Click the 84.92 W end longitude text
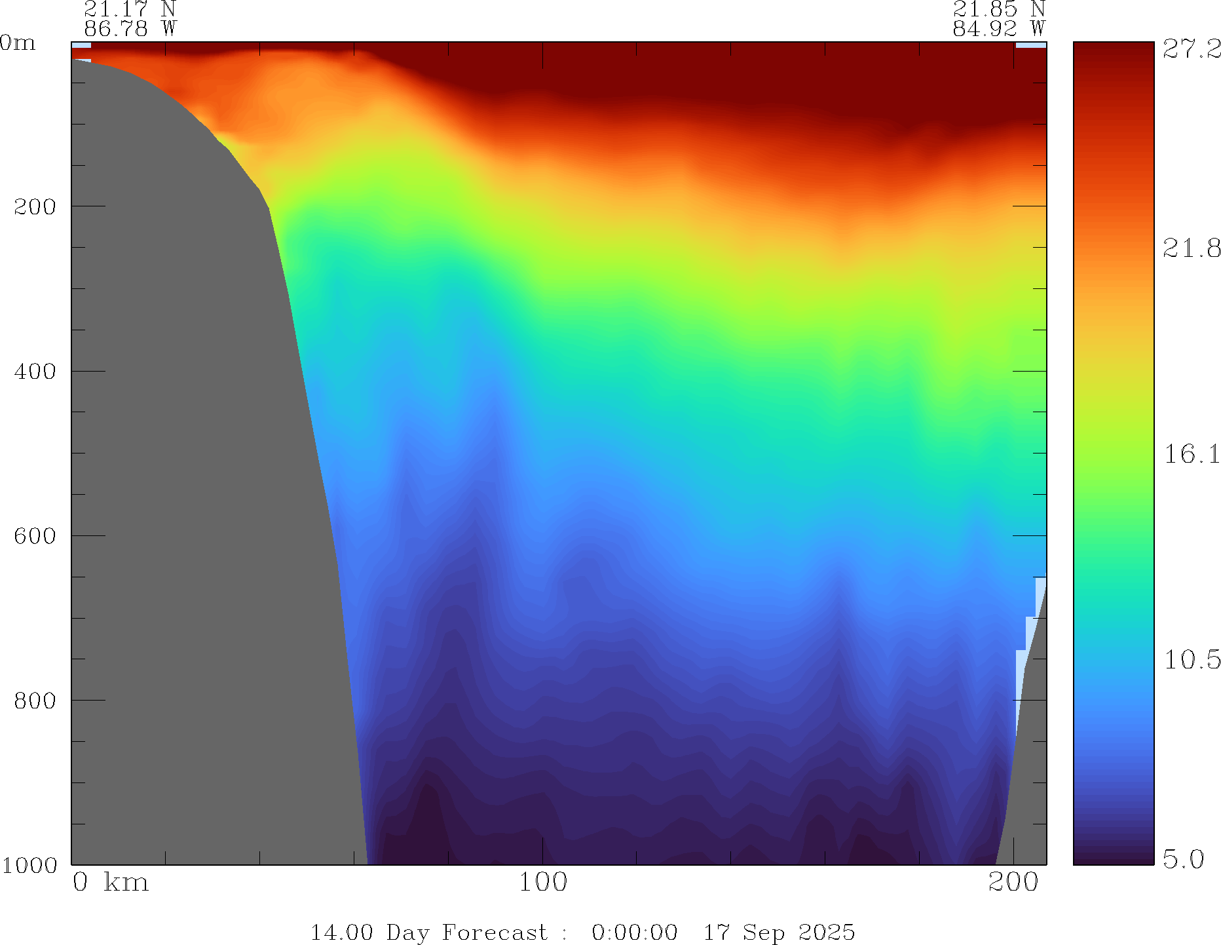Viewport: 1221px width, 945px height. (x=998, y=29)
